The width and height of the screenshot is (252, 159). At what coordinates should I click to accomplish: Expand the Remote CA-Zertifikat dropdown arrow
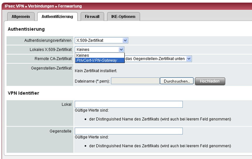pos(189,59)
